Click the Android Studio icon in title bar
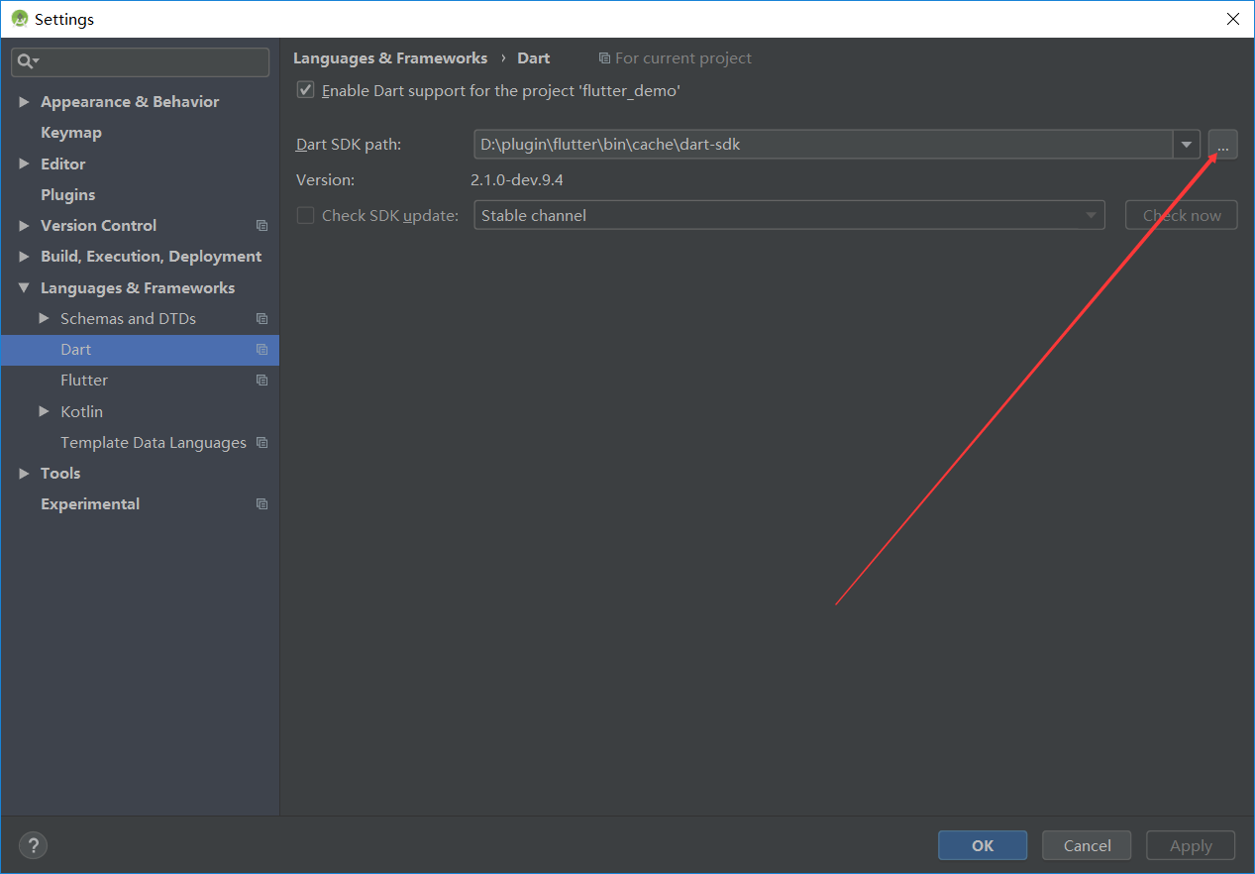This screenshot has height=874, width=1255. coord(19,19)
